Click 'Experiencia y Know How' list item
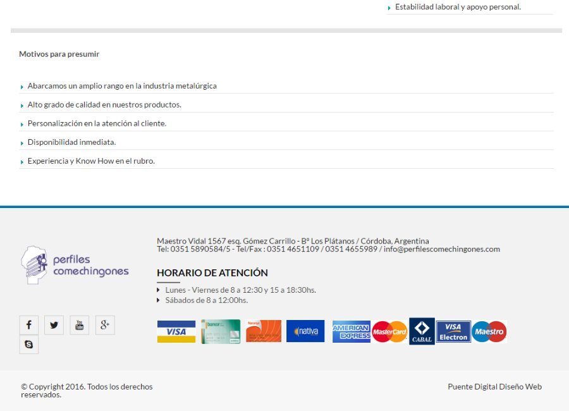Screen dimensions: 569x411 point(286,161)
